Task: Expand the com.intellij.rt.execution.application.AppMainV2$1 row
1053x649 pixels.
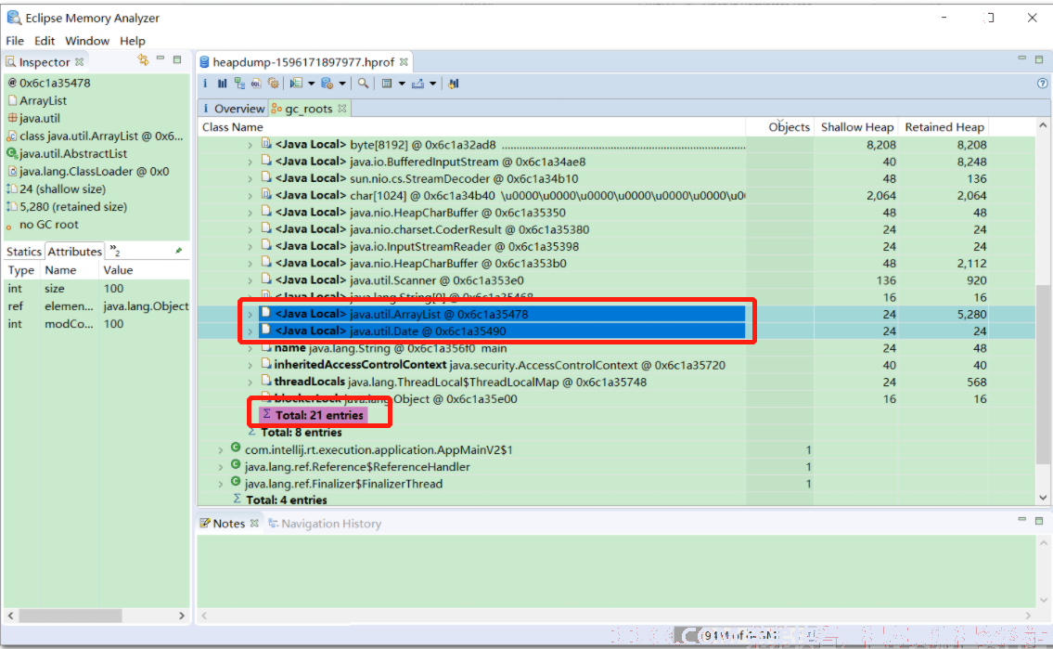Action: [220, 450]
